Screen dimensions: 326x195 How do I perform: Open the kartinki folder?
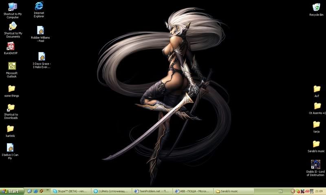pos(11,129)
